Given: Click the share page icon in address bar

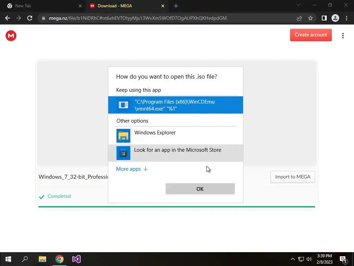Looking at the screenshot, I should [x=299, y=18].
